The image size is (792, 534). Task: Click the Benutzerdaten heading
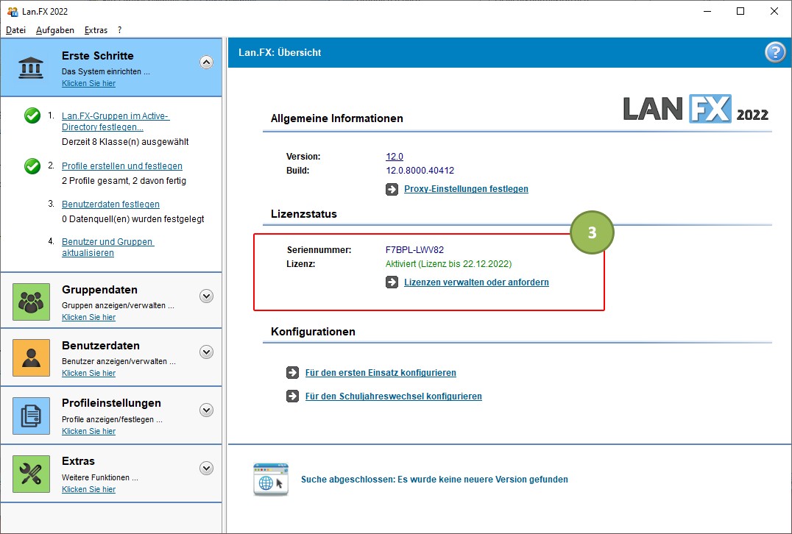101,346
